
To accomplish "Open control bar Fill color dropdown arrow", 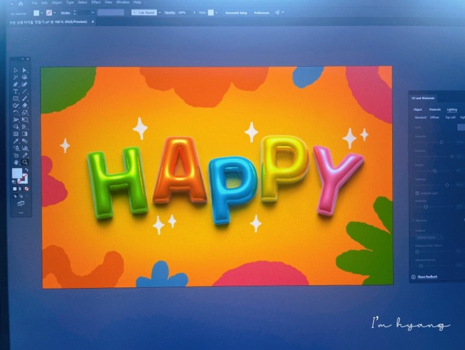I will [42, 13].
